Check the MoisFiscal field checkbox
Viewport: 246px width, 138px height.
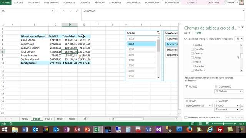pos(192,70)
